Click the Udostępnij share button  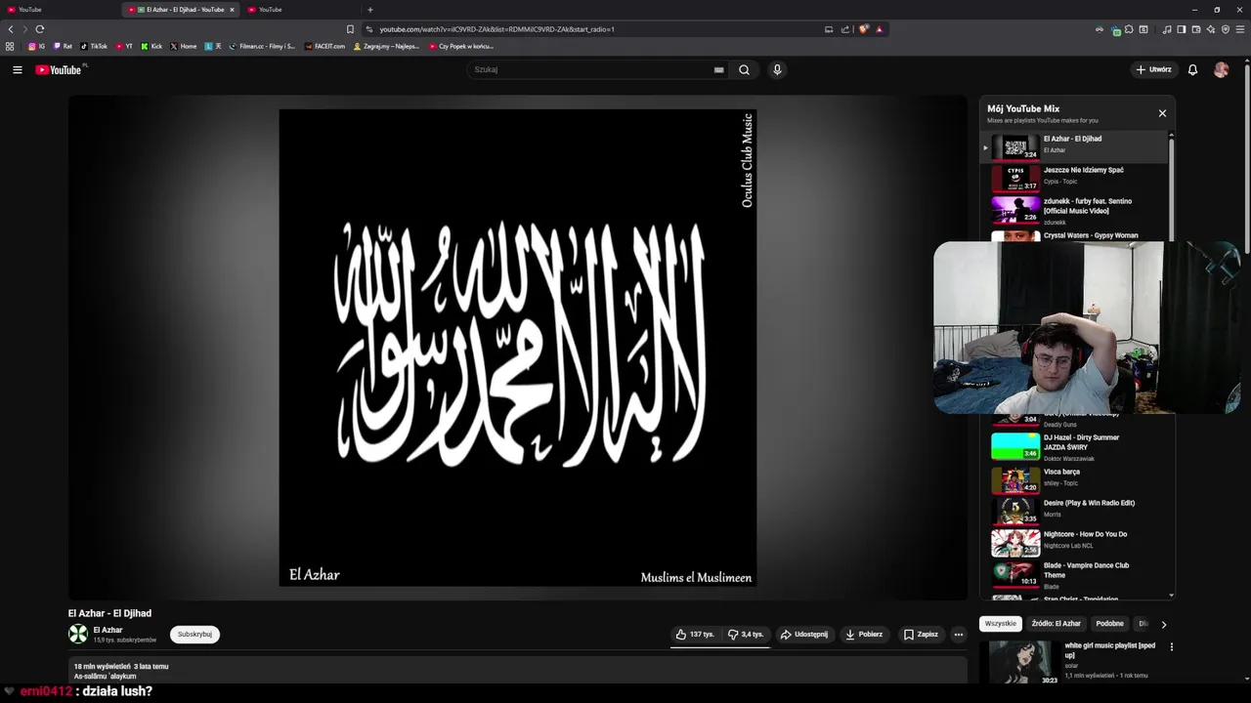[804, 634]
